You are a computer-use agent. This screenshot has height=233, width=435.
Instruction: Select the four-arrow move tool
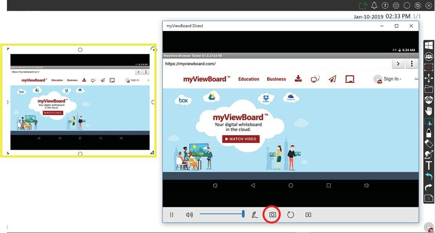tap(429, 78)
